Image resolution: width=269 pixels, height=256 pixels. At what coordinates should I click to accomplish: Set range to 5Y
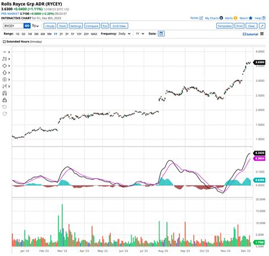pyautogui.click(x=73, y=34)
